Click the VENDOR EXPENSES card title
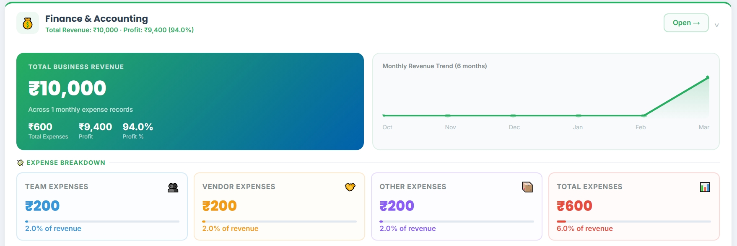The height and width of the screenshot is (246, 737). point(239,187)
